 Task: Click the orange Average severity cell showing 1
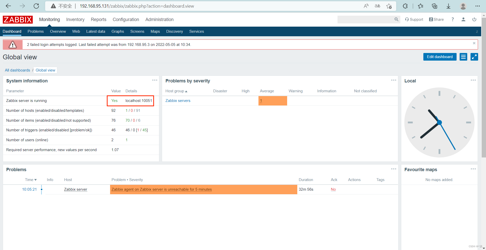coord(273,101)
